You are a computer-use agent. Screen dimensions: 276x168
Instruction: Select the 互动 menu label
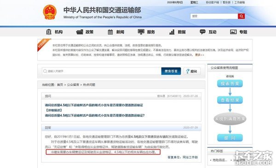(x=213, y=32)
